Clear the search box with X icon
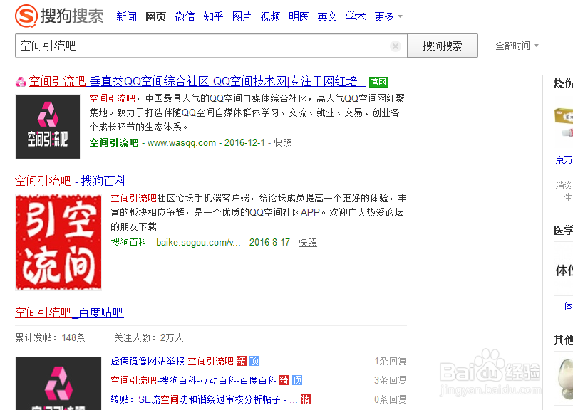Screen dimensions: 573x410 395,46
